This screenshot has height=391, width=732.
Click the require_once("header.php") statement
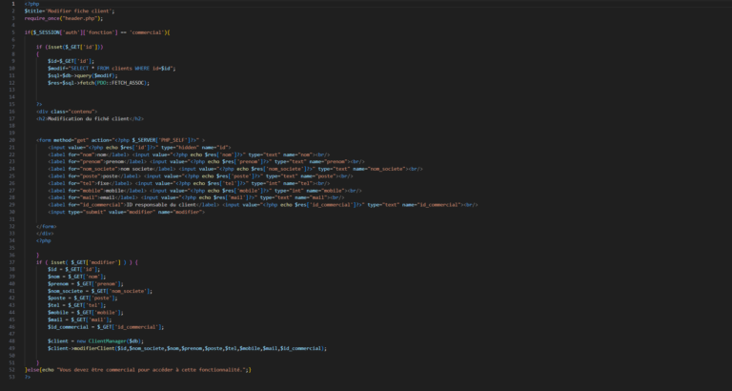click(x=64, y=18)
